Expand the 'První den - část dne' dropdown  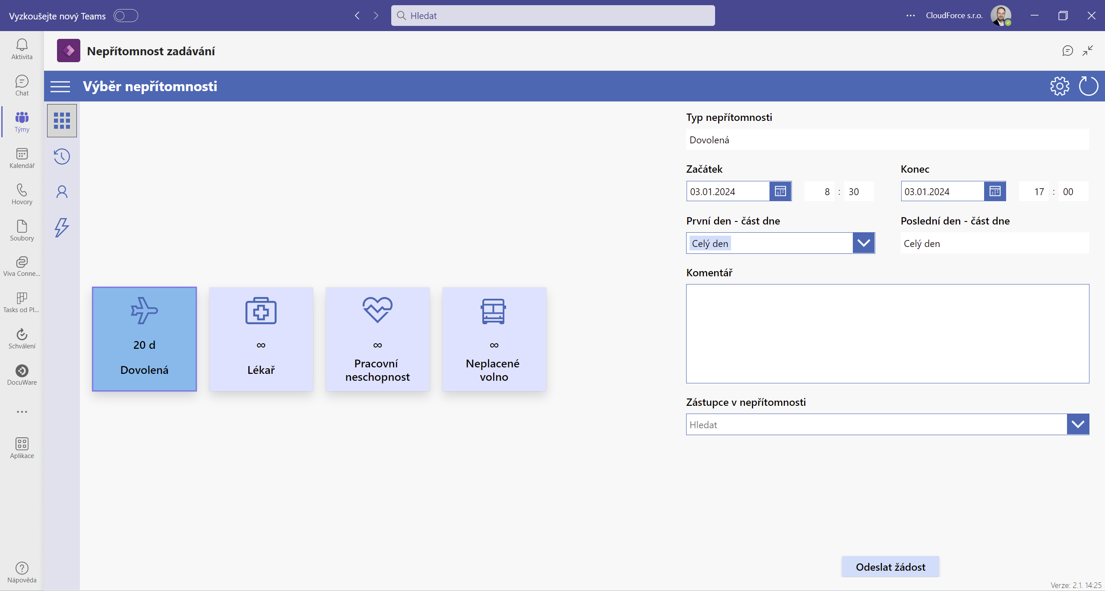coord(864,243)
